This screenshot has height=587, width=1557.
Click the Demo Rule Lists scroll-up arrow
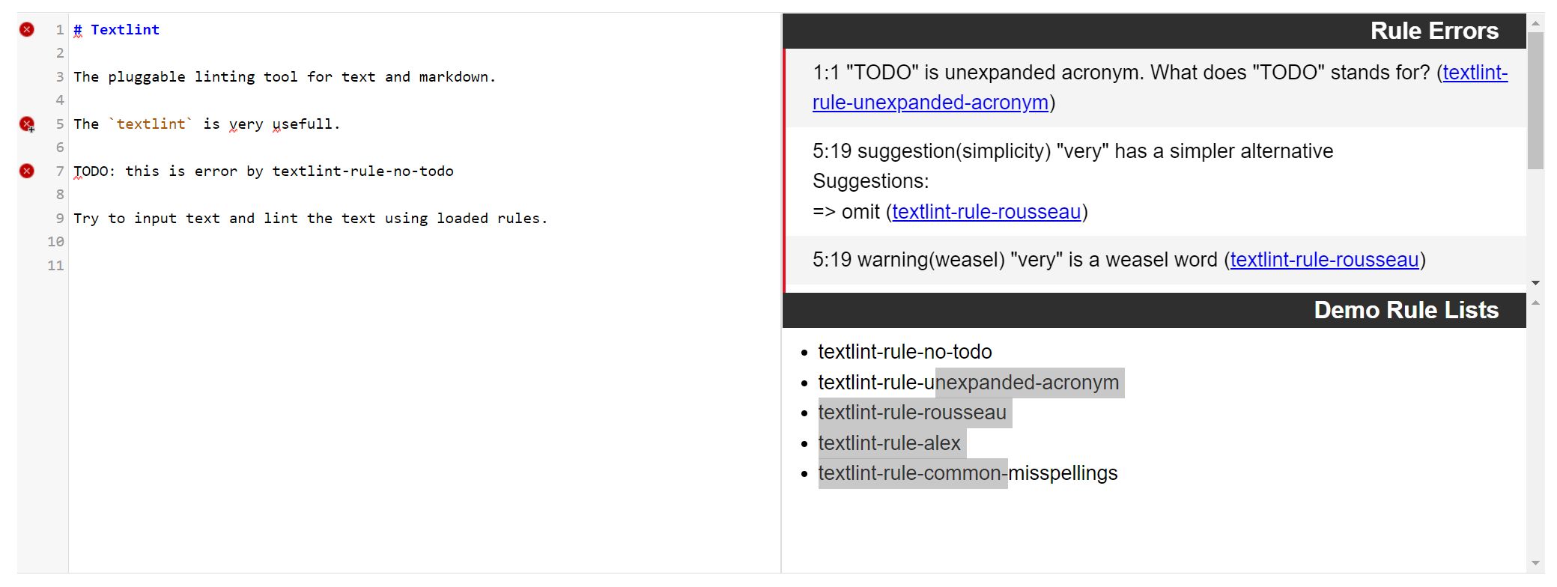1535,303
